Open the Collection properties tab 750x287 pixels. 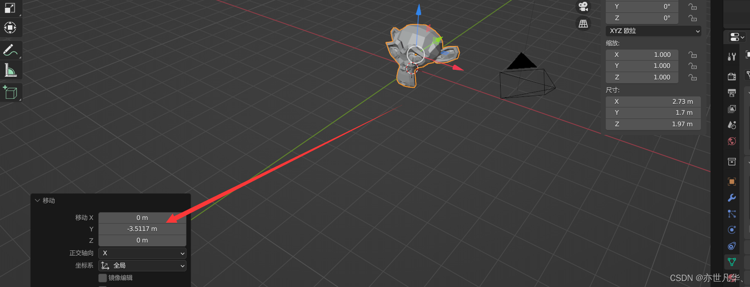[x=732, y=162]
